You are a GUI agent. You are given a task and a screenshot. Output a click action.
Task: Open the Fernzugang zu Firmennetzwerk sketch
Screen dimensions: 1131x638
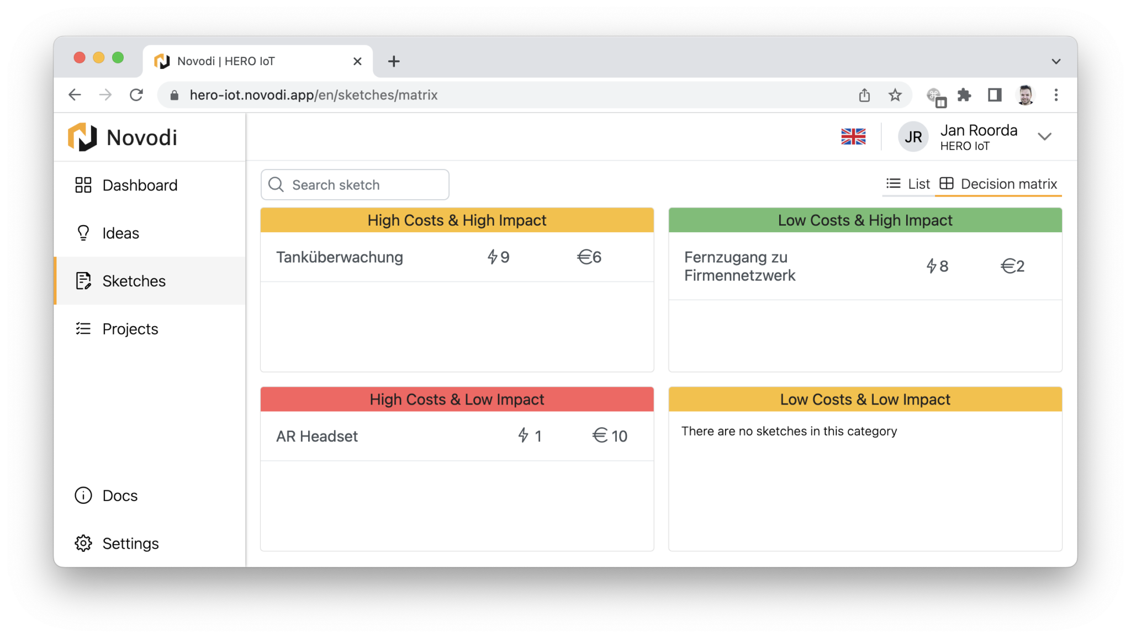pyautogui.click(x=739, y=266)
